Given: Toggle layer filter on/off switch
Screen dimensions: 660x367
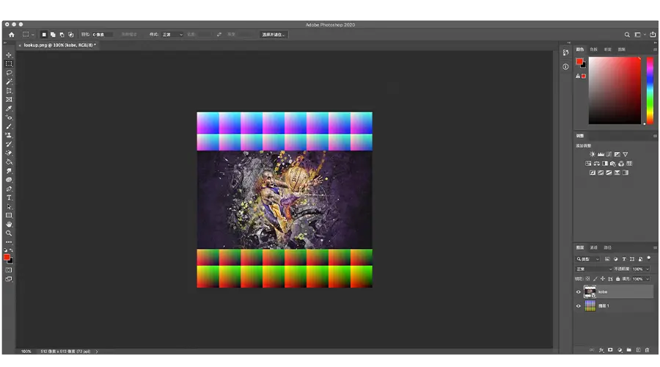Looking at the screenshot, I should [649, 258].
